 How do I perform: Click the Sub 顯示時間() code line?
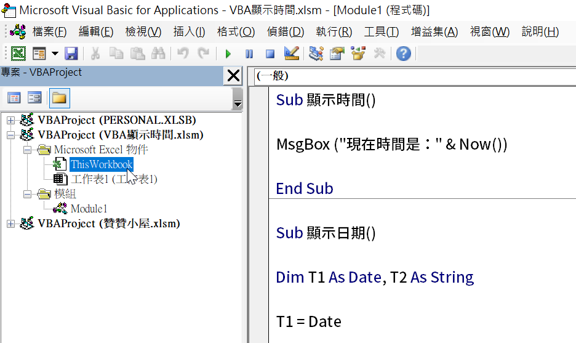[326, 100]
